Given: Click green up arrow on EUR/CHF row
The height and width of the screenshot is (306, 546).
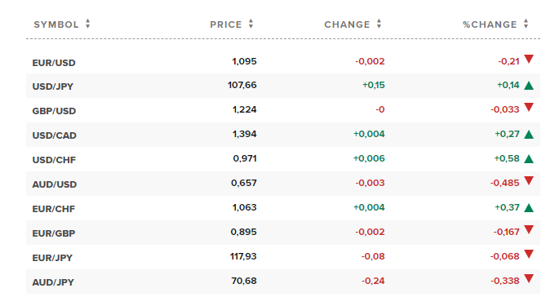Looking at the screenshot, I should 529,208.
